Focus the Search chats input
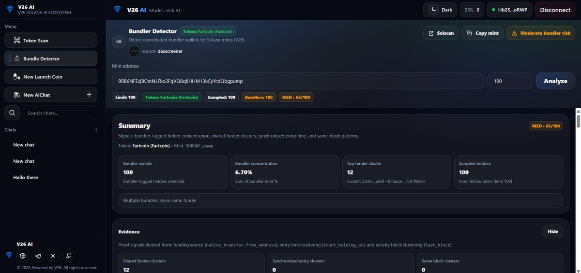581x273 pixels. [60, 113]
